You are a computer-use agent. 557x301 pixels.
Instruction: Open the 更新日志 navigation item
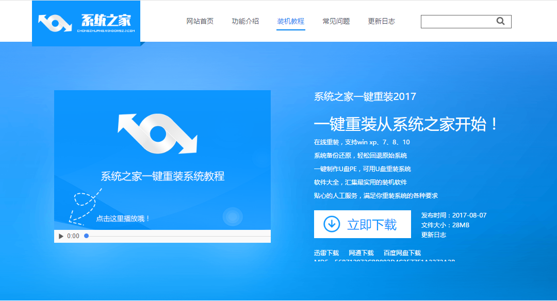pyautogui.click(x=381, y=22)
